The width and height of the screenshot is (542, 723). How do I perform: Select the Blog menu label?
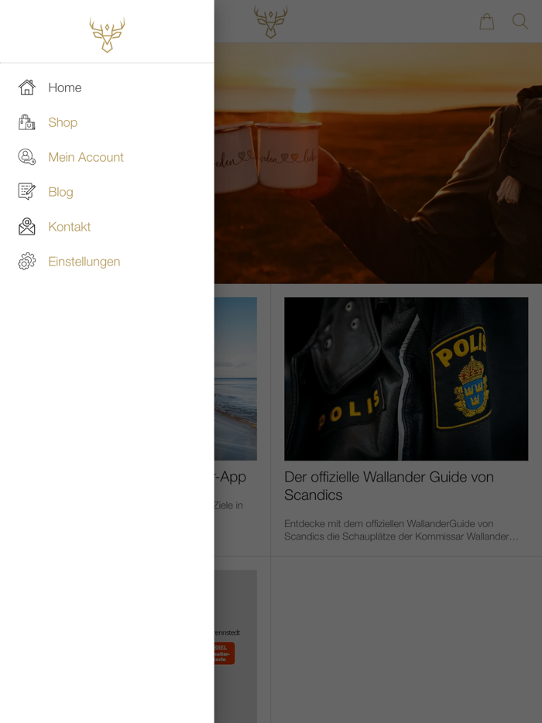click(61, 192)
